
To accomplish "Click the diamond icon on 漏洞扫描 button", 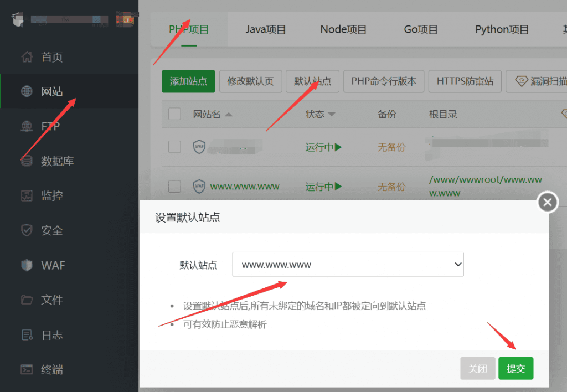I will tap(521, 81).
